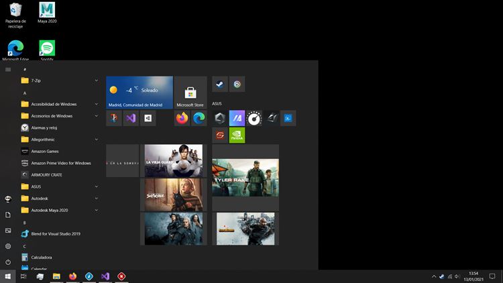Show hidden system tray icons

pyautogui.click(x=434, y=276)
